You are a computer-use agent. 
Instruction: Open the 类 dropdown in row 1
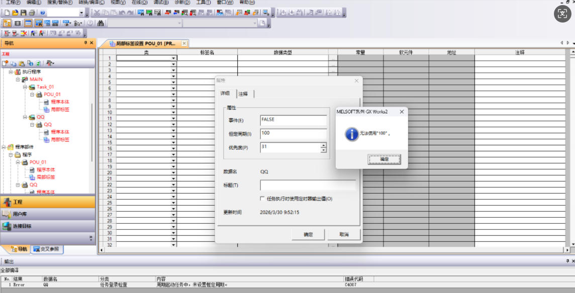pyautogui.click(x=173, y=58)
